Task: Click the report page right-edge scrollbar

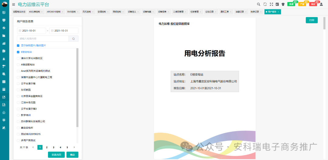Action: [324, 23]
